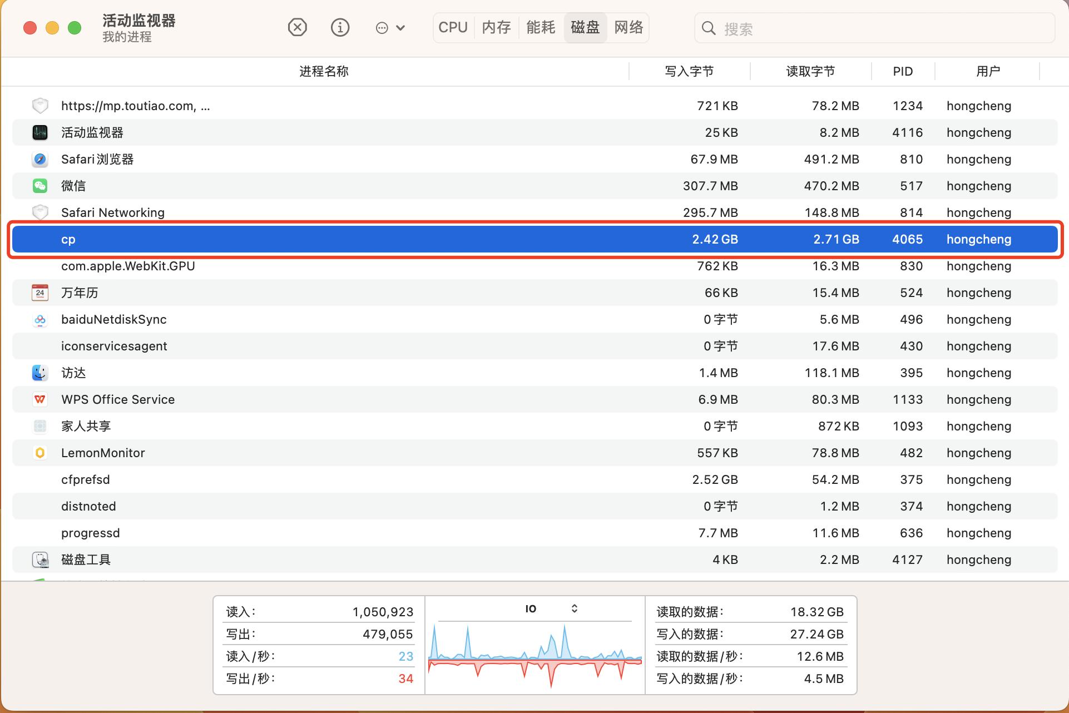Click the WPS Office Service icon
The image size is (1069, 713).
point(39,399)
